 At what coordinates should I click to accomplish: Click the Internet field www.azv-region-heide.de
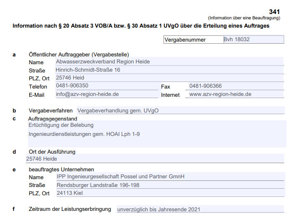tap(236, 94)
